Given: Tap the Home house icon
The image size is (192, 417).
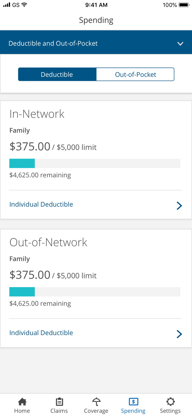Looking at the screenshot, I should point(22,401).
